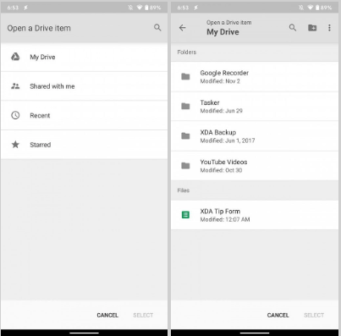Open the Google Recorder folder
This screenshot has height=336, width=341.
coord(255,77)
